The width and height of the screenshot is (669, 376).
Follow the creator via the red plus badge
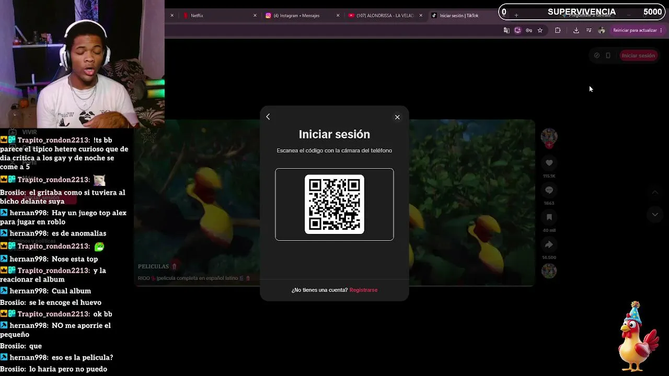coord(549,145)
